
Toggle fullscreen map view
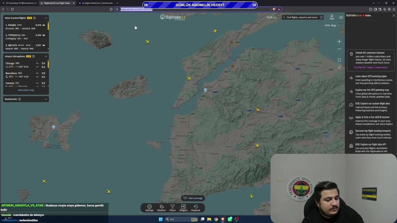click(x=339, y=60)
